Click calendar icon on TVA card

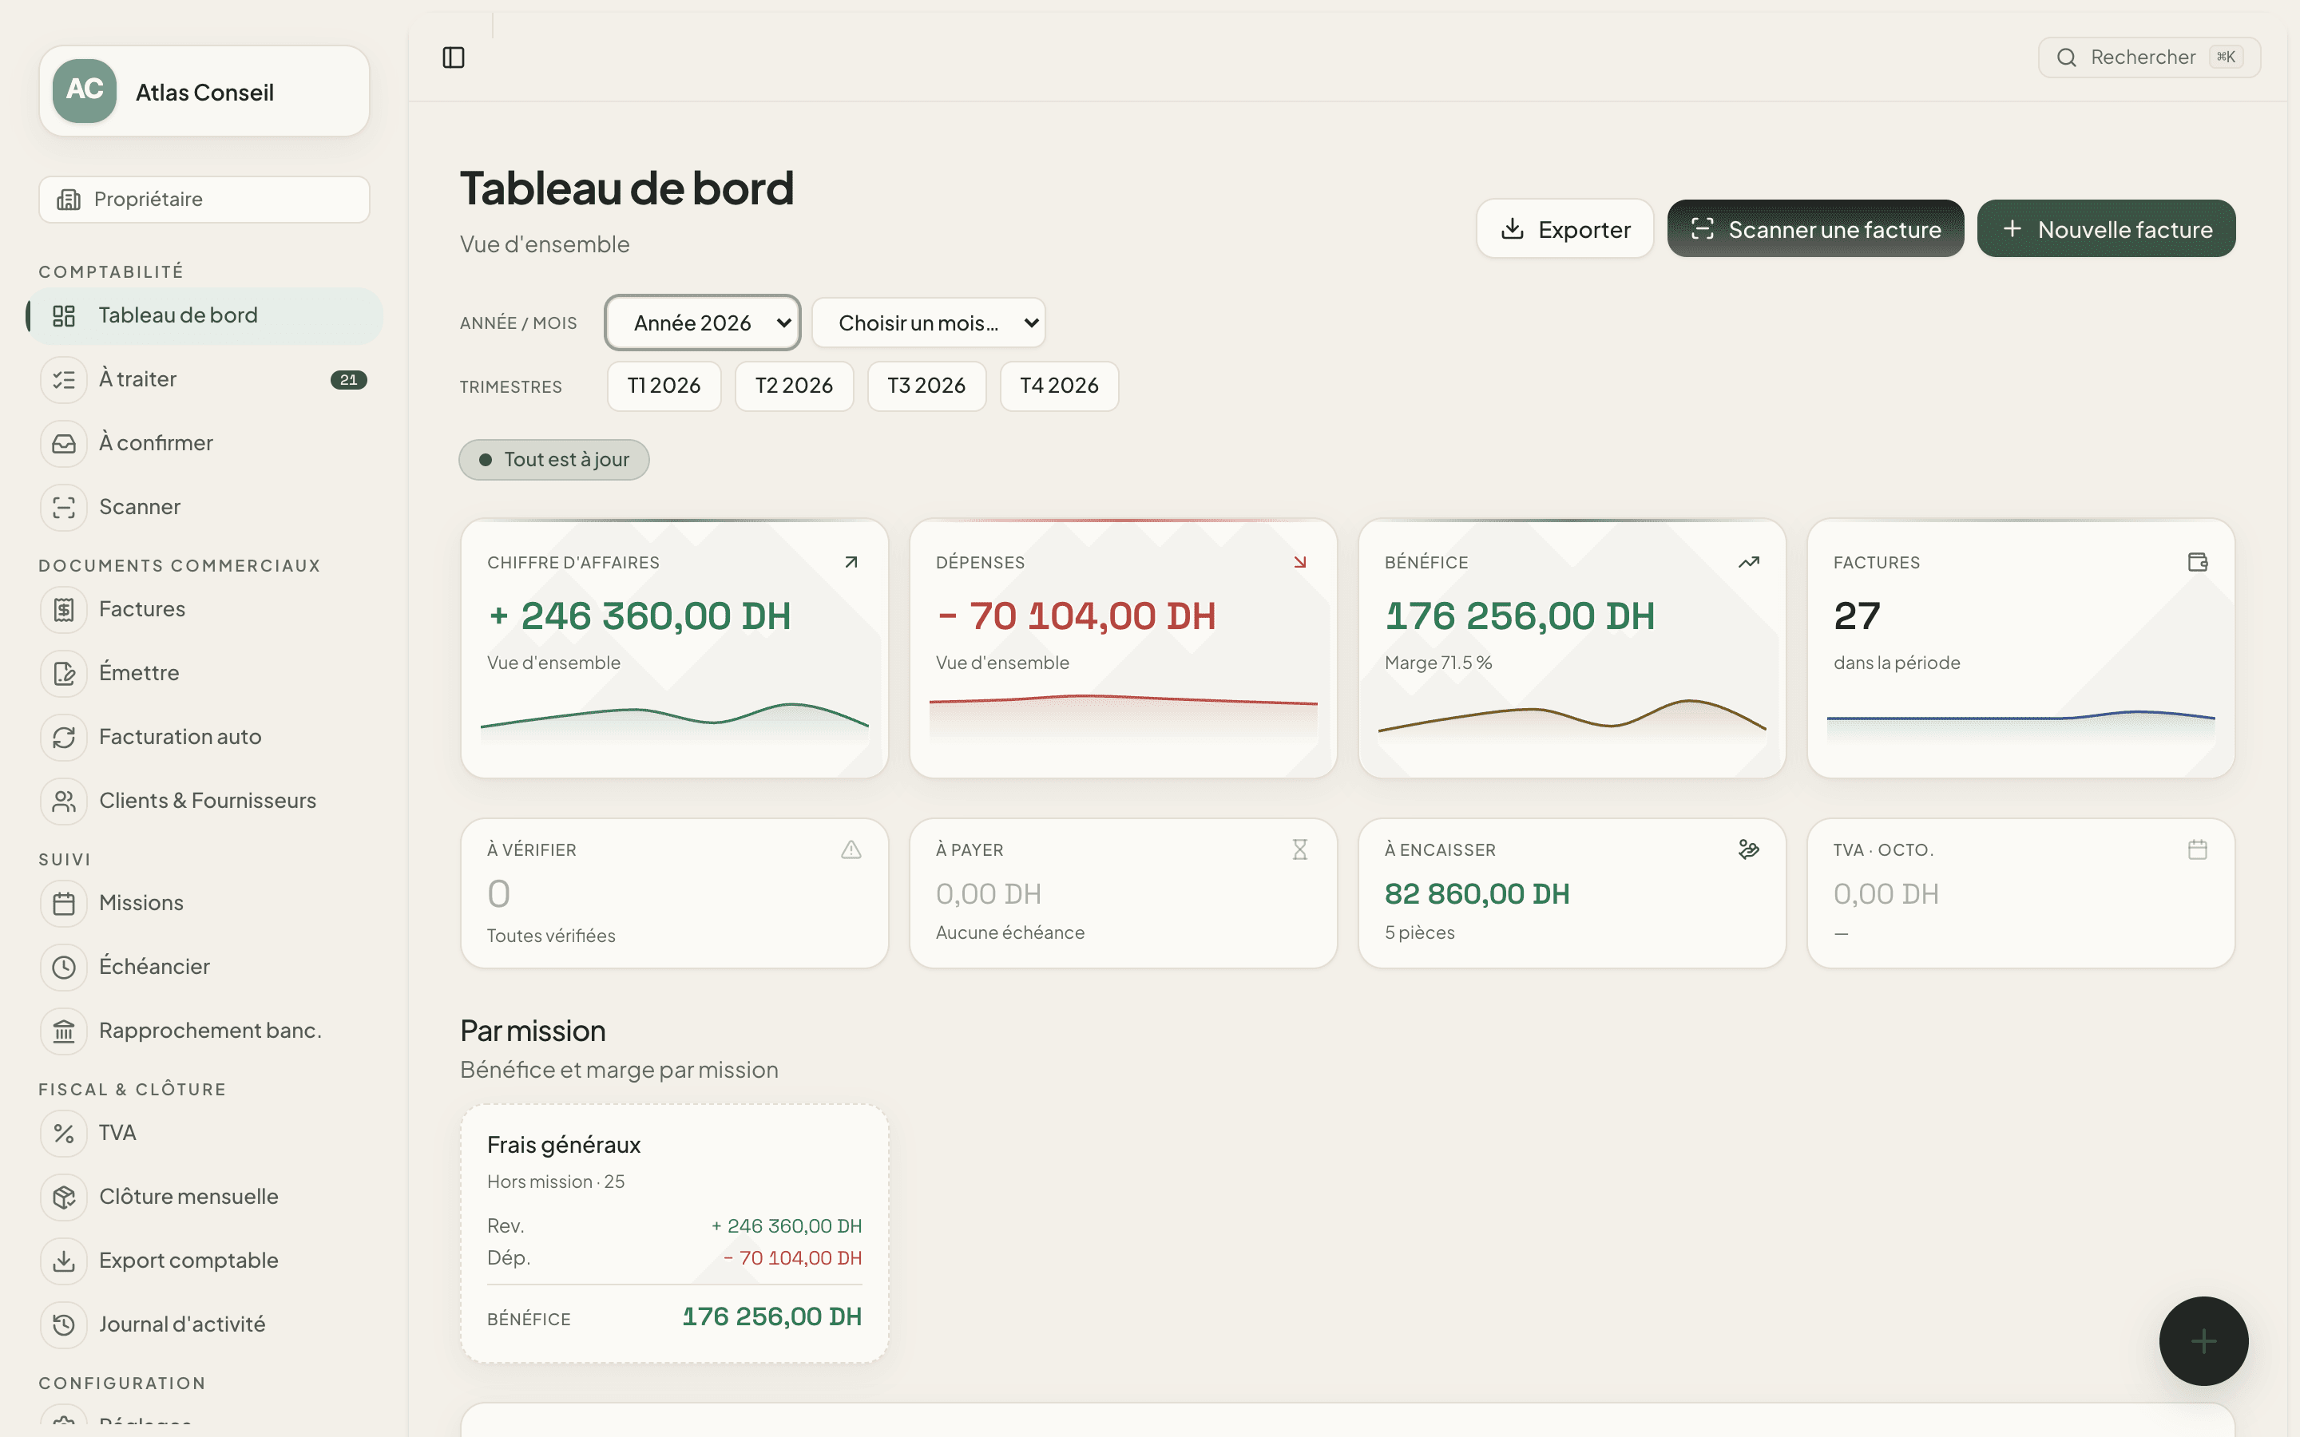point(2197,849)
